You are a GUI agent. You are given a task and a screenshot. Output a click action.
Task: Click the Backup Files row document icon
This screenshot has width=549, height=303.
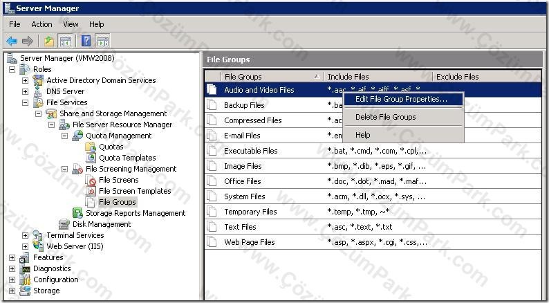point(212,105)
